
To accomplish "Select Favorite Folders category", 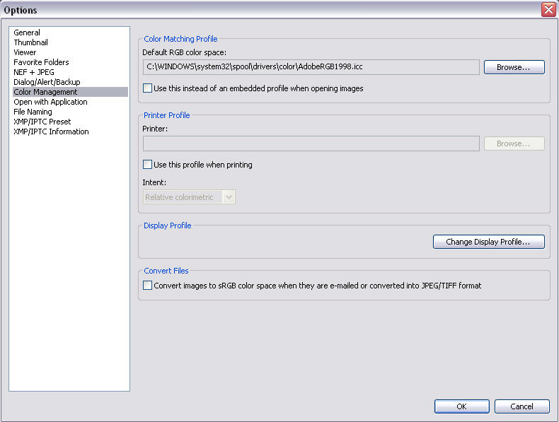I will (x=41, y=62).
